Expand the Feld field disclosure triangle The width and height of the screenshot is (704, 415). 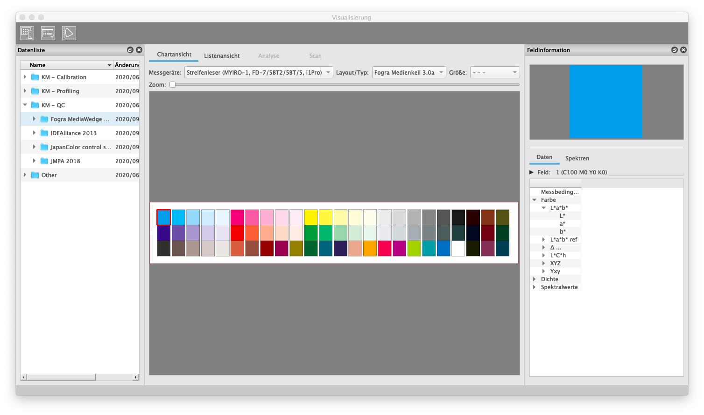pos(531,172)
